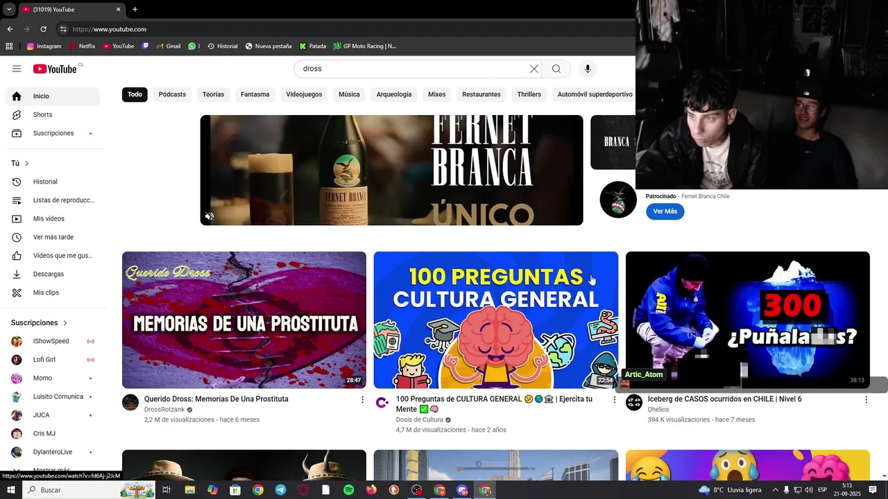Clear the search box with the X

(533, 69)
